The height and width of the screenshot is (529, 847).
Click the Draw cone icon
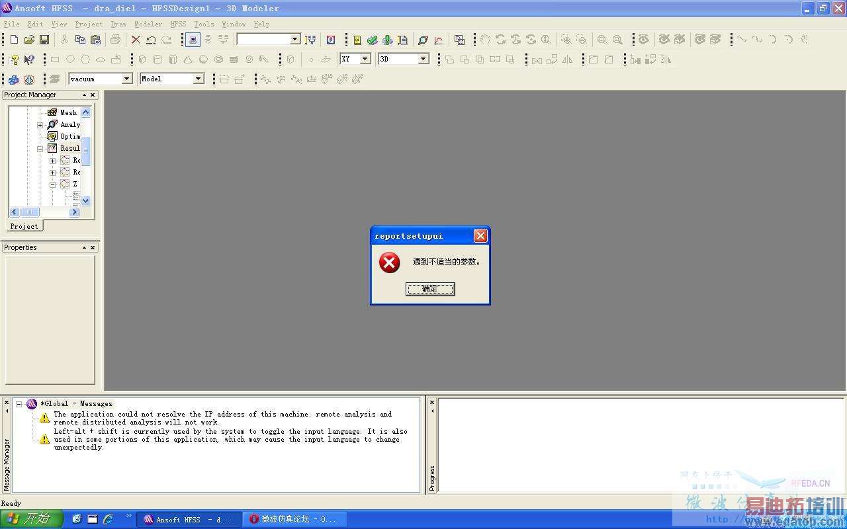188,60
